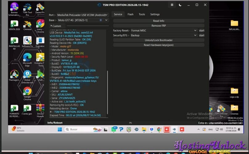Select the Rebooting device Done line

63,108
